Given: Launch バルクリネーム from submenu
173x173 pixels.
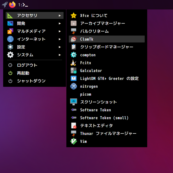Looking at the screenshot, I should tap(107, 31).
